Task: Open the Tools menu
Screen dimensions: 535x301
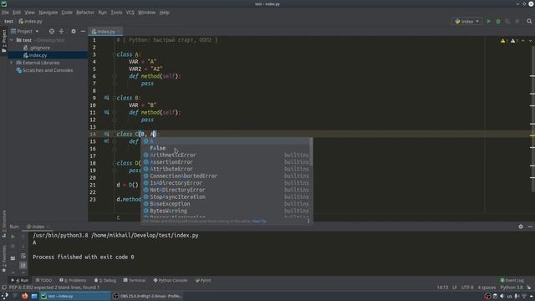Action: [116, 13]
